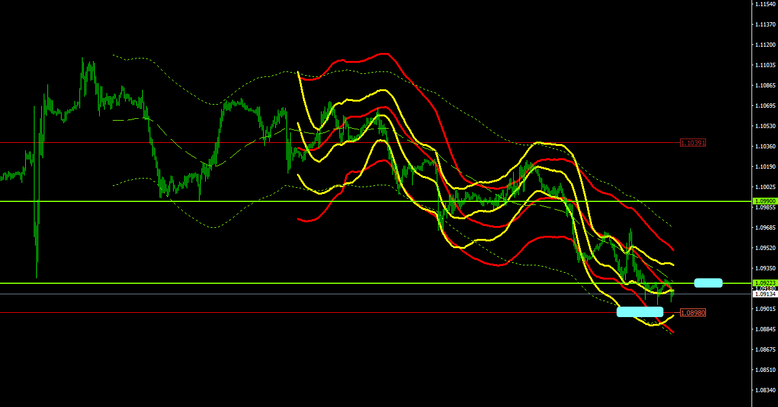Select the green 1.09223 price tag on axis
Screen dimensions: 778x407
point(765,283)
